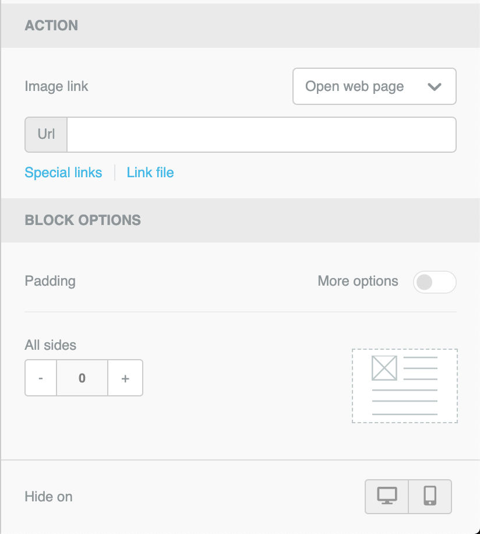Open the Image link action dropdown
Viewport: 480px width, 534px height.
374,87
